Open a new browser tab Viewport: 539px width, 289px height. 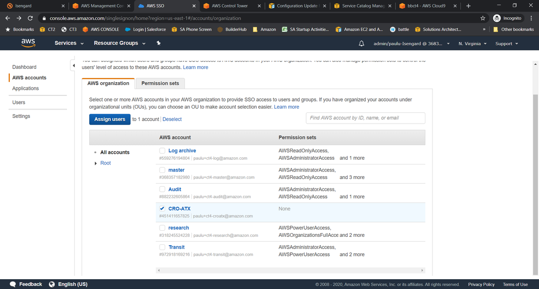click(468, 6)
